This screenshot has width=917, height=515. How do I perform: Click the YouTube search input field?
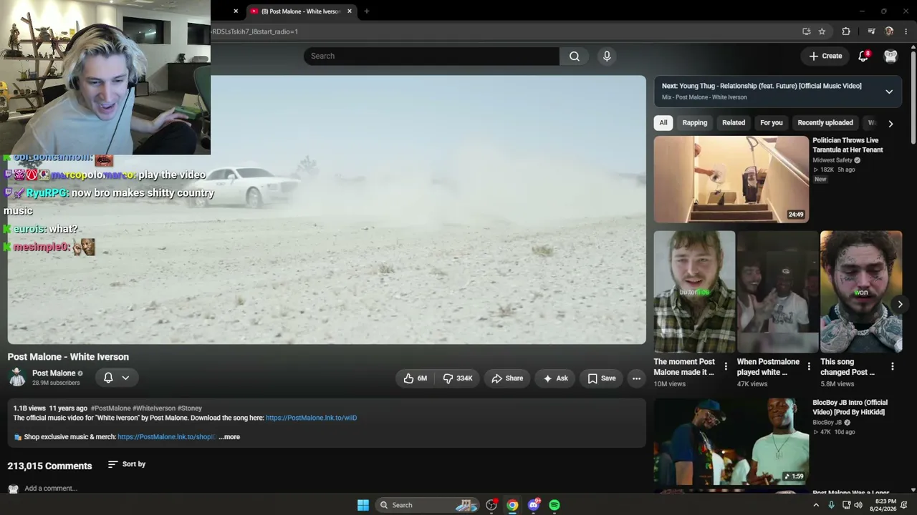tap(431, 57)
